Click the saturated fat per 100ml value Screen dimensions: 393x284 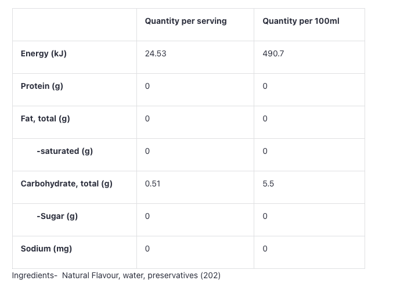click(265, 151)
